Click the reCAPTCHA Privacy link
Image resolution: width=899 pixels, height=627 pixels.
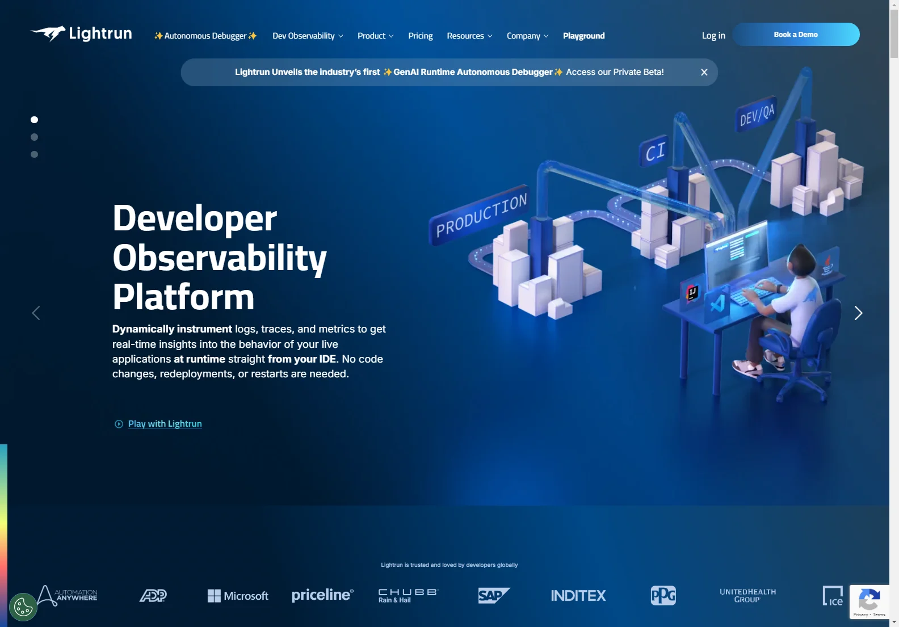(x=860, y=615)
